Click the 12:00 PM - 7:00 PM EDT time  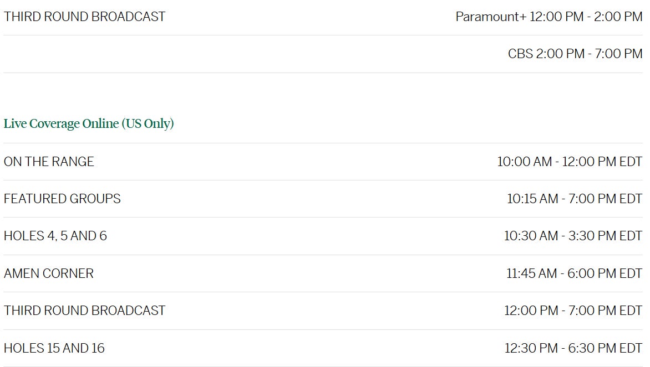573,311
